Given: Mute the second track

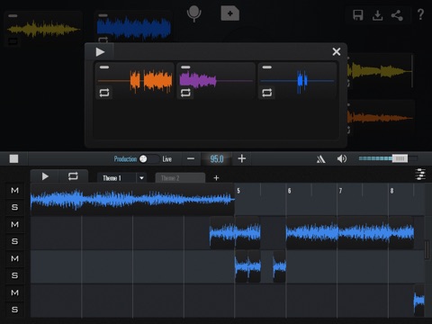Looking at the screenshot, I should point(14,224).
